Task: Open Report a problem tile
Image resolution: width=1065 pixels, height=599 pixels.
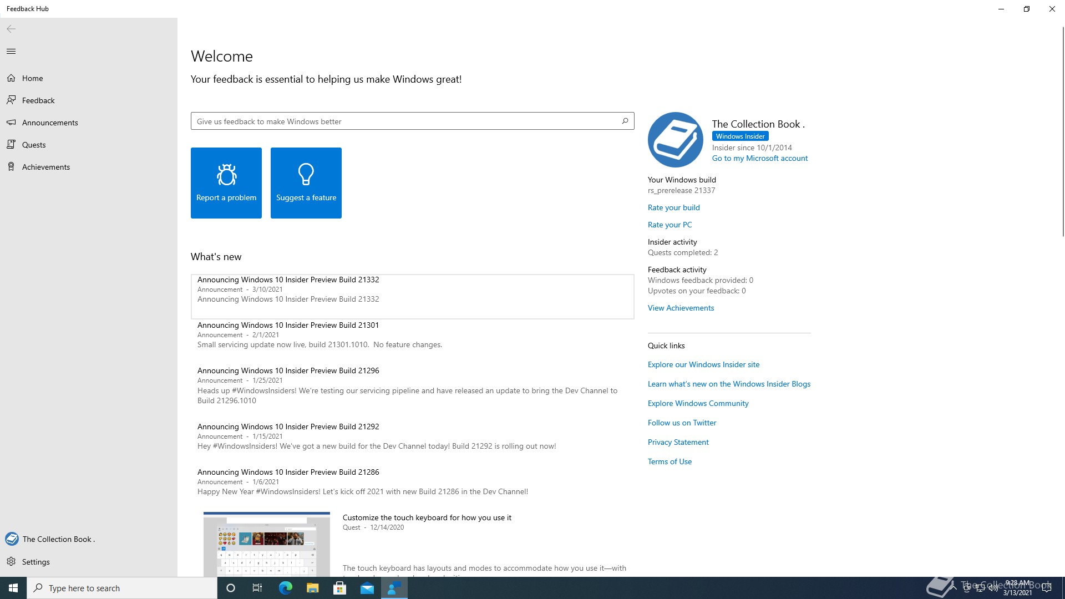Action: coord(226,183)
